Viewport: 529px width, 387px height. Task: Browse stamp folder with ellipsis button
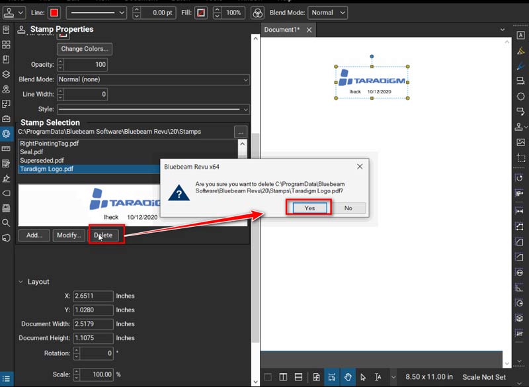pyautogui.click(x=241, y=132)
